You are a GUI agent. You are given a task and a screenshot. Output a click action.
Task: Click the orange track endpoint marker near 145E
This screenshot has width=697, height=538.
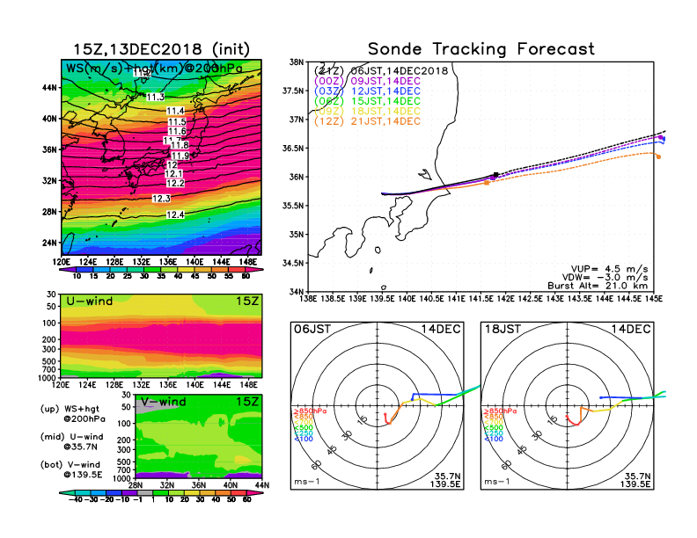coord(658,156)
